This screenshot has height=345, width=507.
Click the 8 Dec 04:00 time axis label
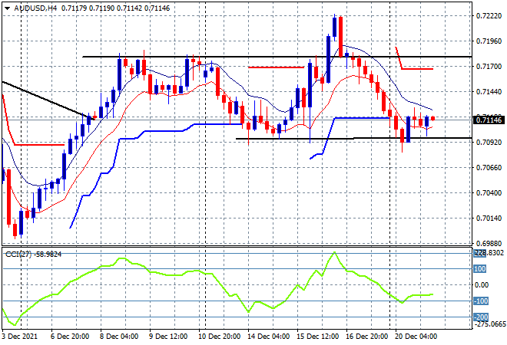point(119,337)
